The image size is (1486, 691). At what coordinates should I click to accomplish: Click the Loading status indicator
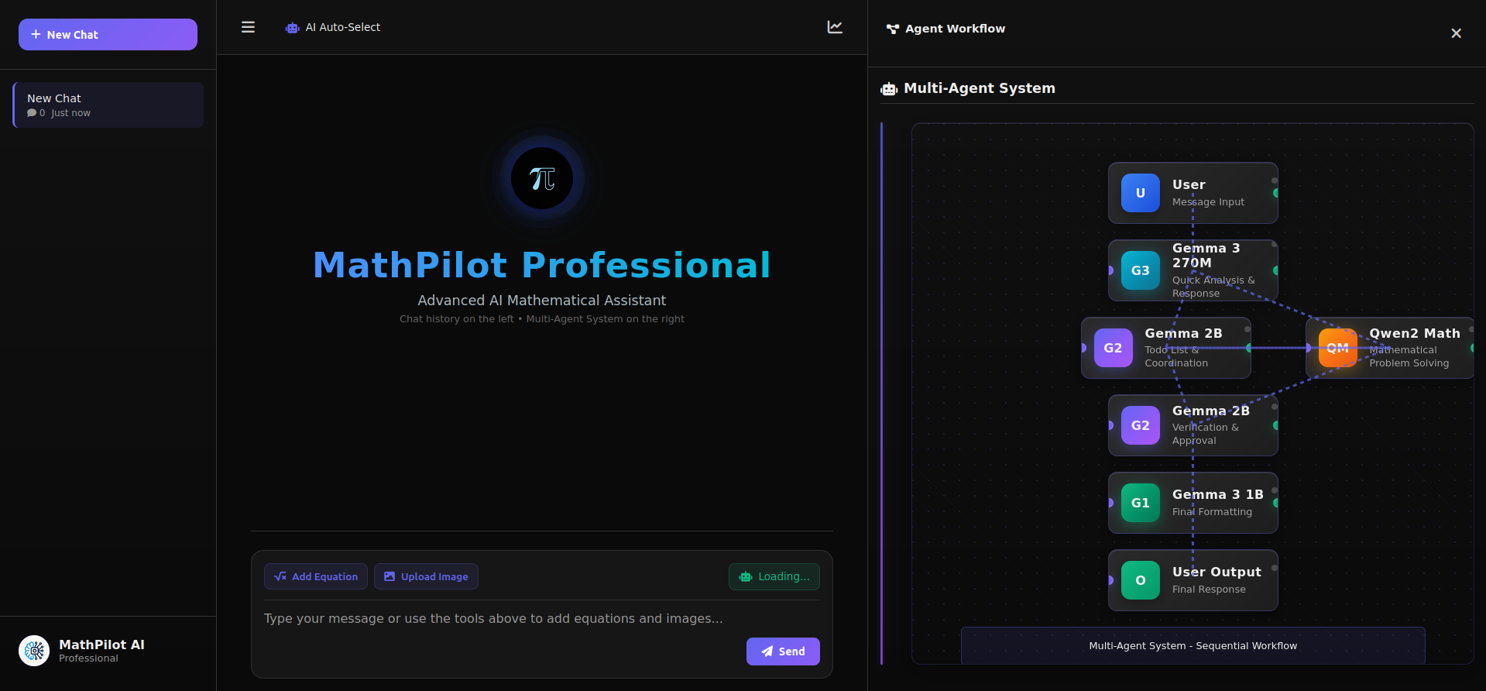[774, 576]
